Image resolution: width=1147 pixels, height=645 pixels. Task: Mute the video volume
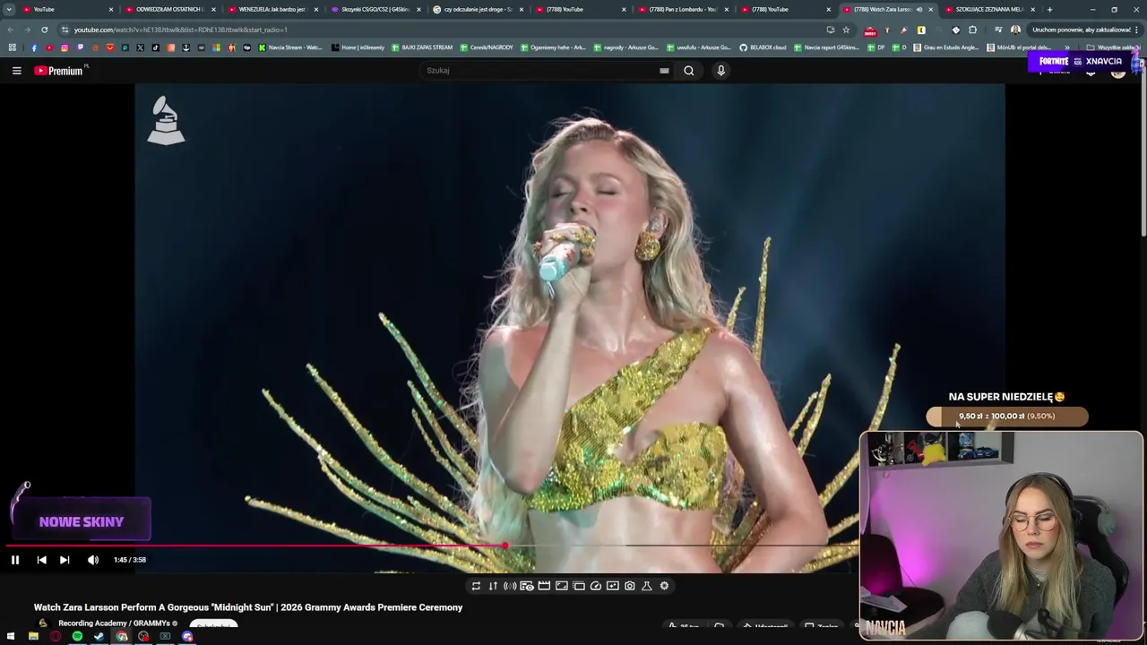[93, 560]
